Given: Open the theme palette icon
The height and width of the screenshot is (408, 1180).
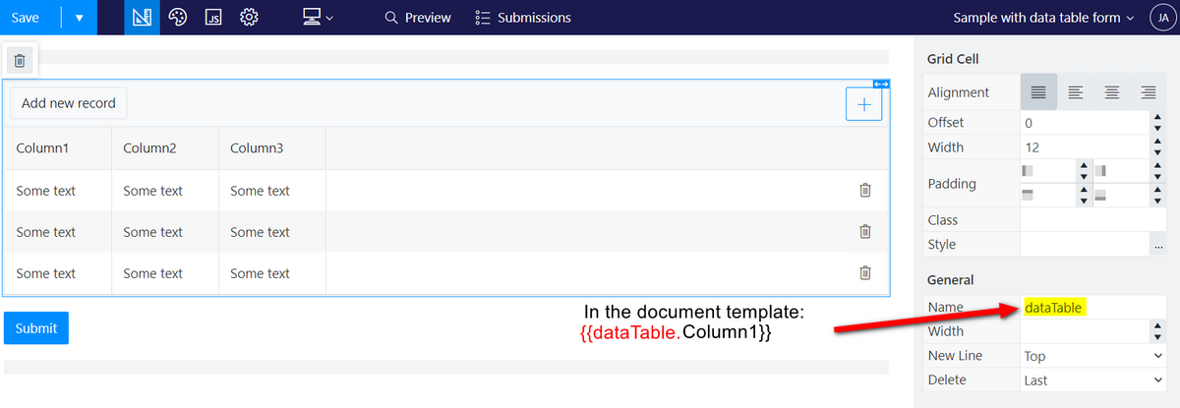Looking at the screenshot, I should coord(178,18).
